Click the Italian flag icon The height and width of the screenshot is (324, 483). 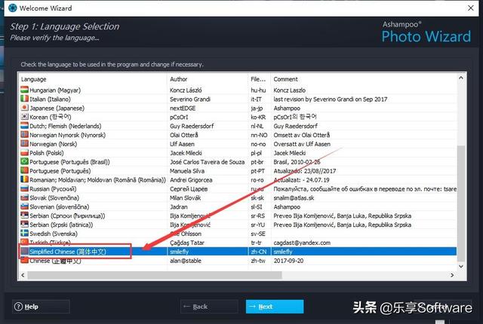pyautogui.click(x=24, y=99)
